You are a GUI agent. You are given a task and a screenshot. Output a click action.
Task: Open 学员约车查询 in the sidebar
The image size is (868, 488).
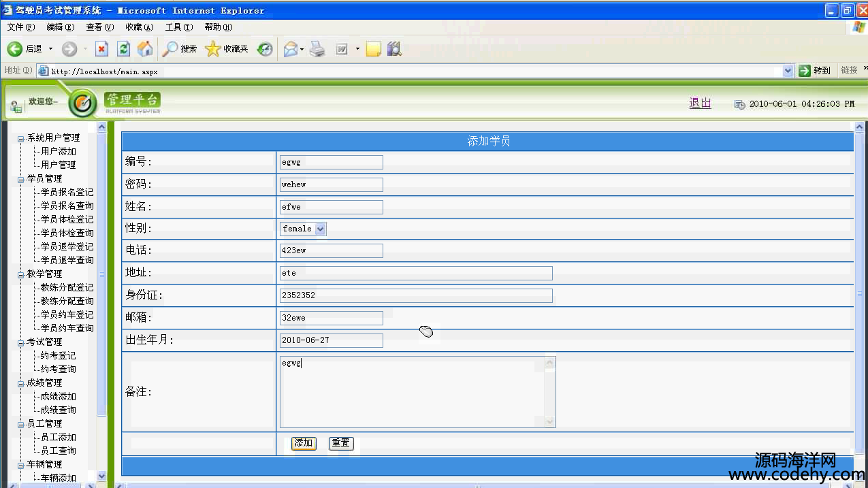tap(67, 328)
